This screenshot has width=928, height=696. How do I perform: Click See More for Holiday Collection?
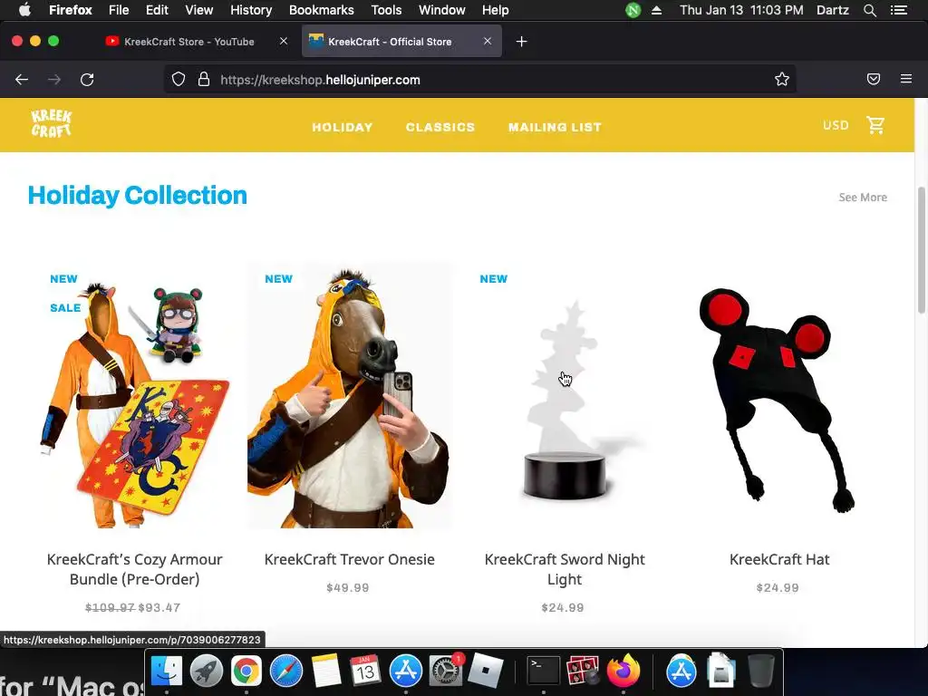[863, 197]
